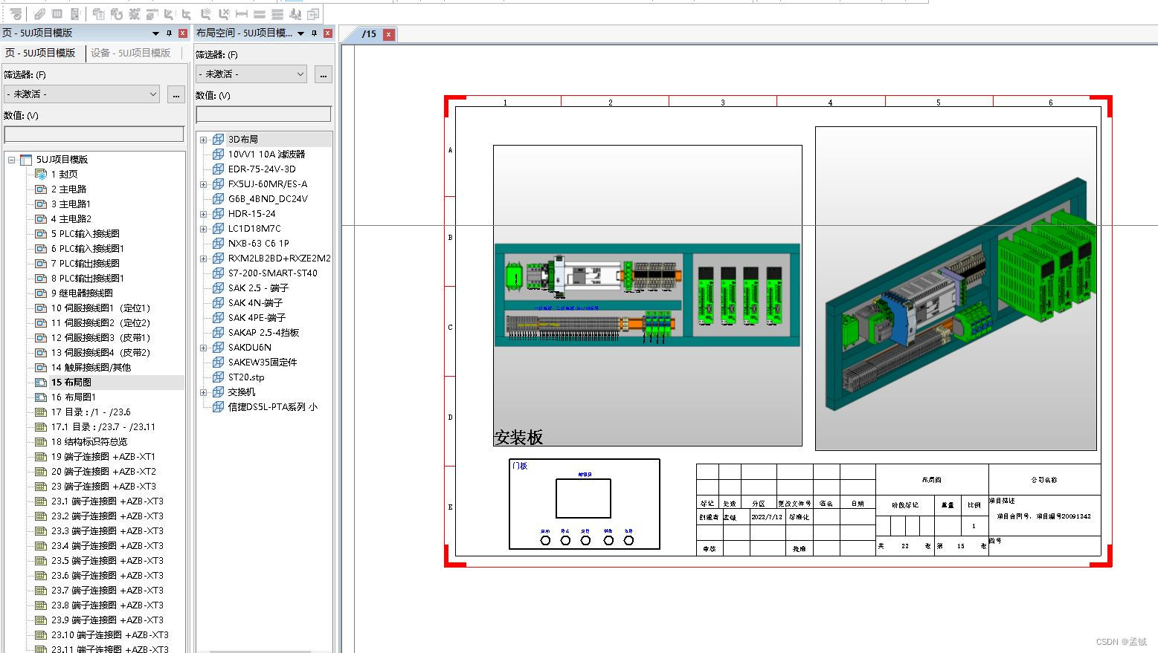Select SAK 4PE-端子 in the layout space
Viewport: 1158px width, 653px height.
pyautogui.click(x=257, y=317)
